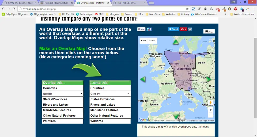Viewport: 257px width, 137px height.
Task: Click the Street View pegman icon
Action: click(211, 103)
